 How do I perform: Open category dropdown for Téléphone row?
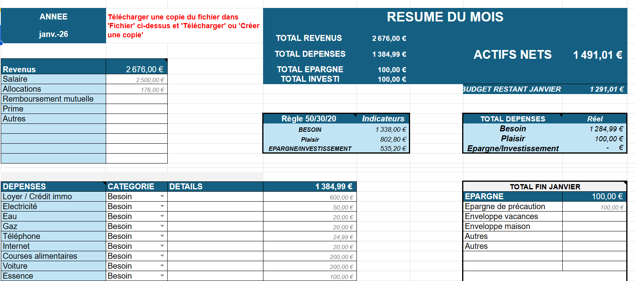pos(162,236)
